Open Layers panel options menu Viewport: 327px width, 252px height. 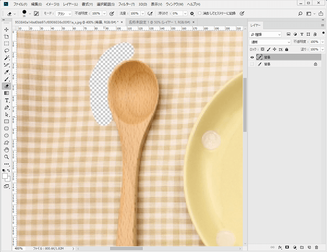point(323,25)
